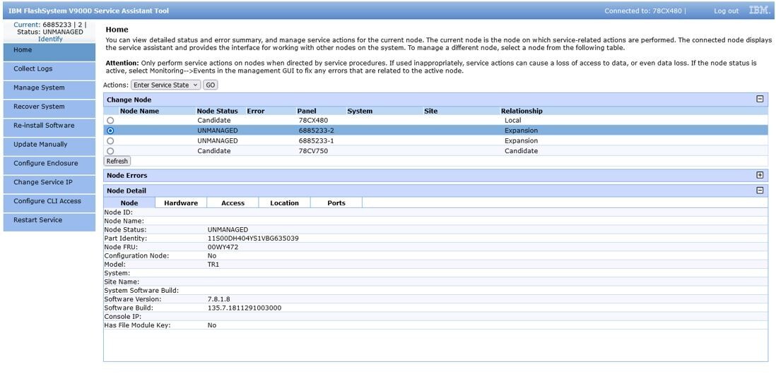Click the Connected to: 78CX480 text
Screen dimensions: 776x381
coord(643,11)
